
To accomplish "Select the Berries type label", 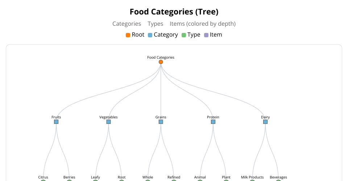I will [x=69, y=177].
